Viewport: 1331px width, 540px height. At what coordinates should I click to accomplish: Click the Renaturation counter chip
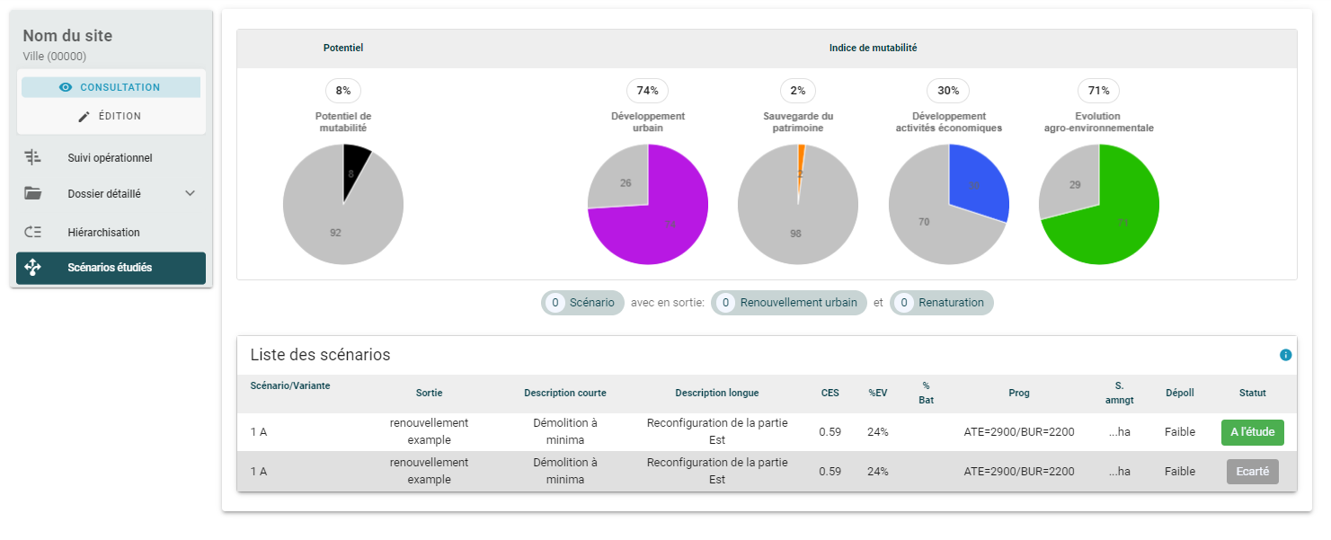pos(941,303)
